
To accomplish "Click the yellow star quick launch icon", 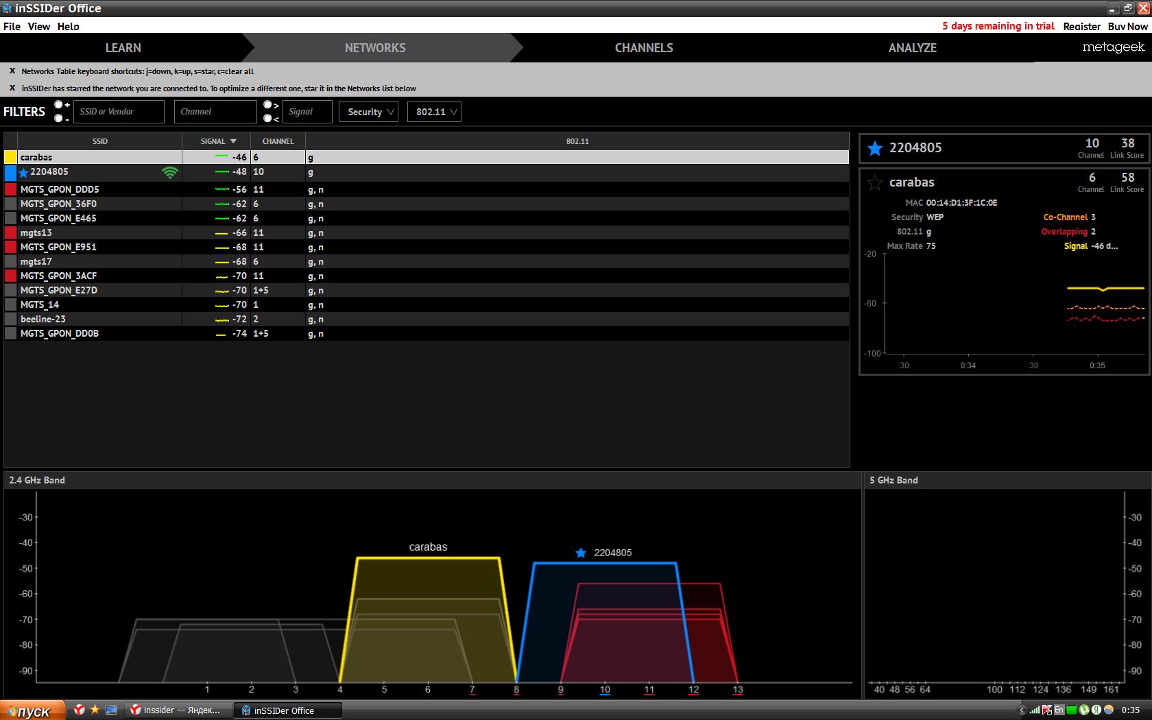I will tap(95, 710).
